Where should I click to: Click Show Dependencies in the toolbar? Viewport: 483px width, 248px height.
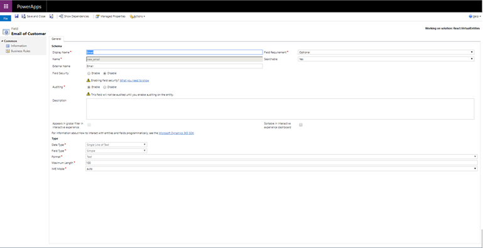coord(74,16)
